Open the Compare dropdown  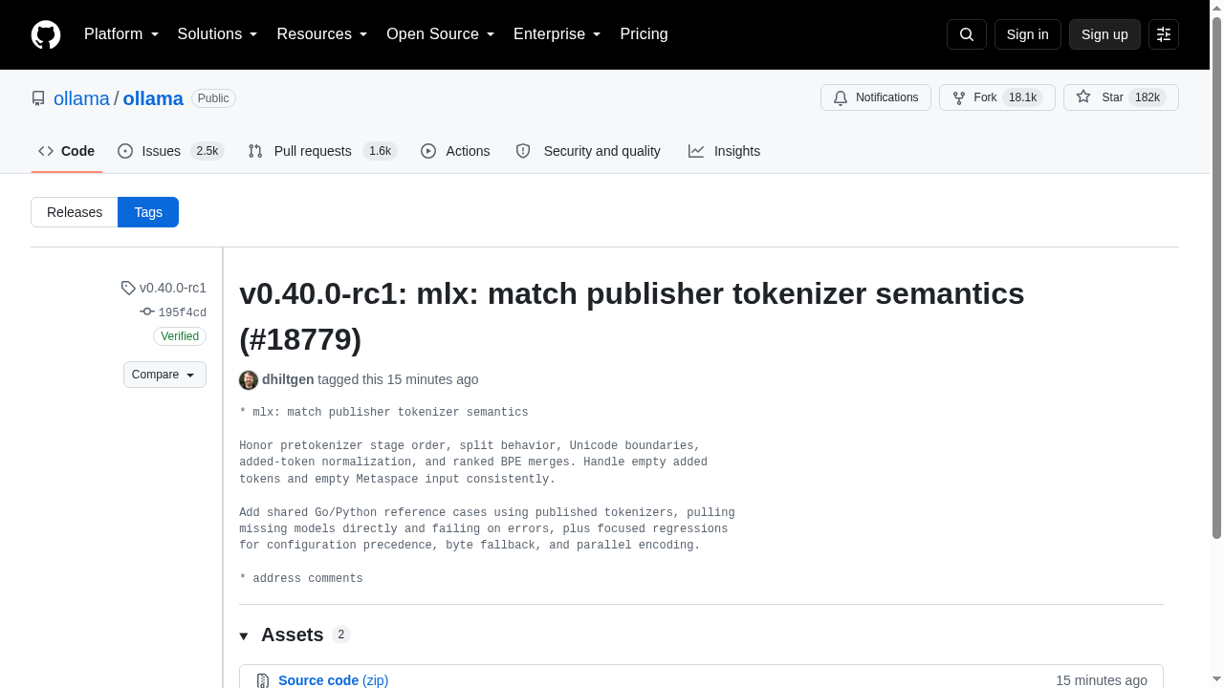pyautogui.click(x=164, y=375)
